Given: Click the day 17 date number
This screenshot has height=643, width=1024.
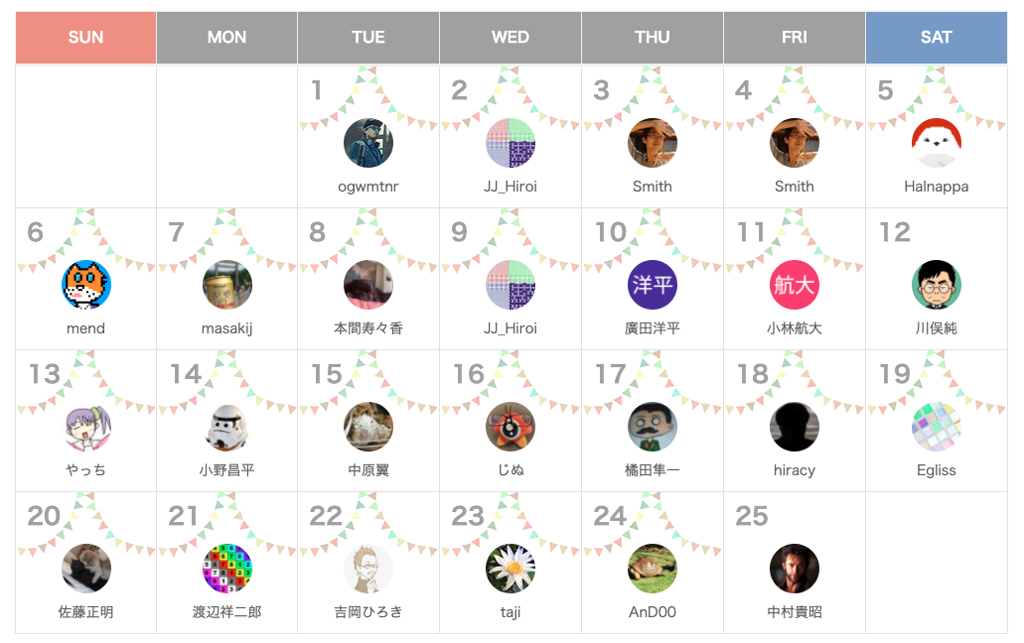Looking at the screenshot, I should click(611, 374).
